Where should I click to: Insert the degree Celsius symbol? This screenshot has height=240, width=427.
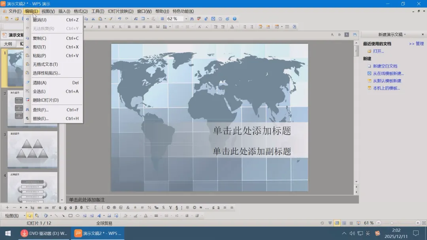pyautogui.click(x=88, y=207)
